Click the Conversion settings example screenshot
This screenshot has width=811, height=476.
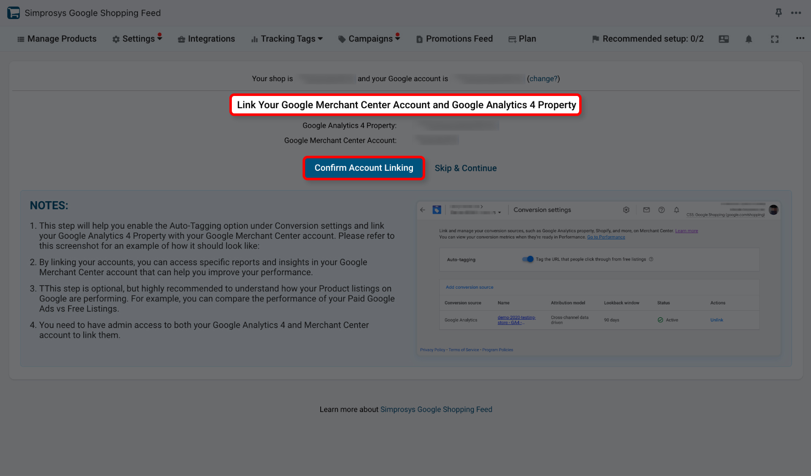click(599, 279)
